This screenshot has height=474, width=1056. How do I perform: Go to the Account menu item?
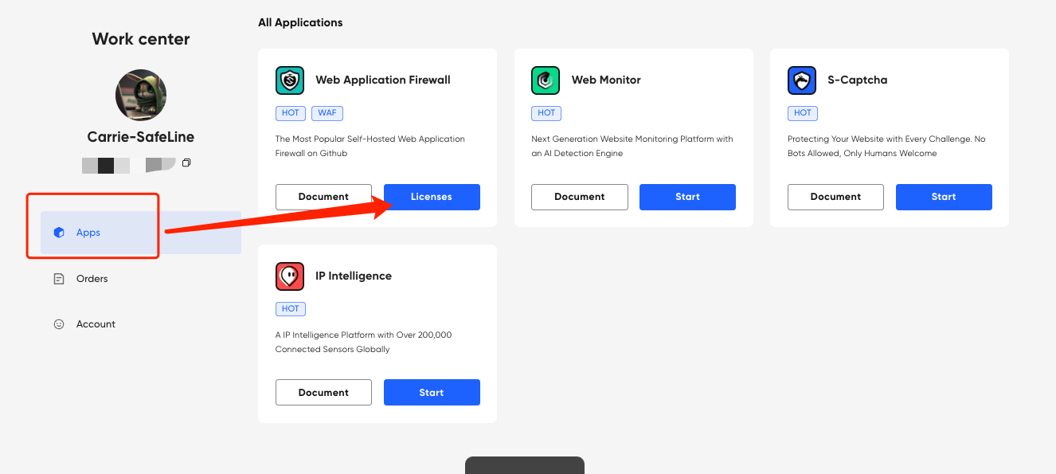141,324
